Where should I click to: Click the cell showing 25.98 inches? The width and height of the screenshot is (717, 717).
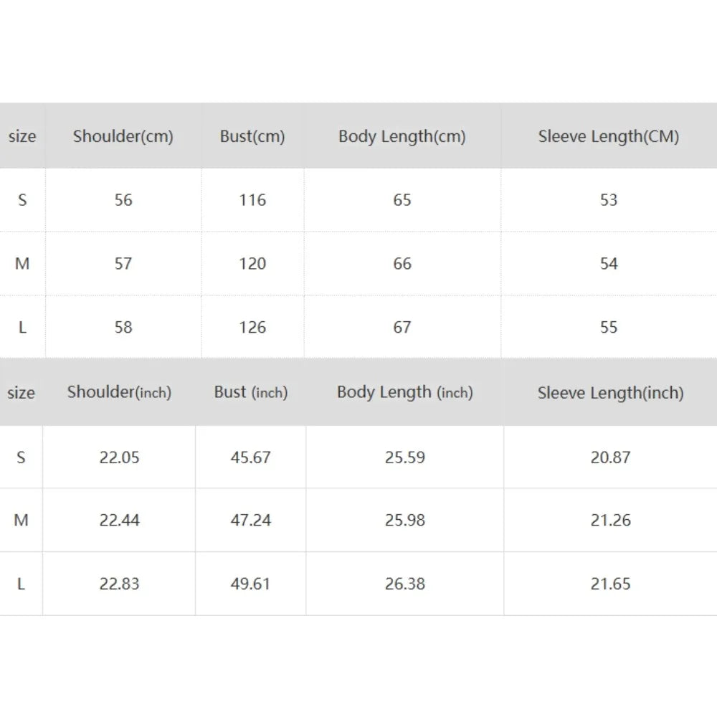click(x=405, y=521)
